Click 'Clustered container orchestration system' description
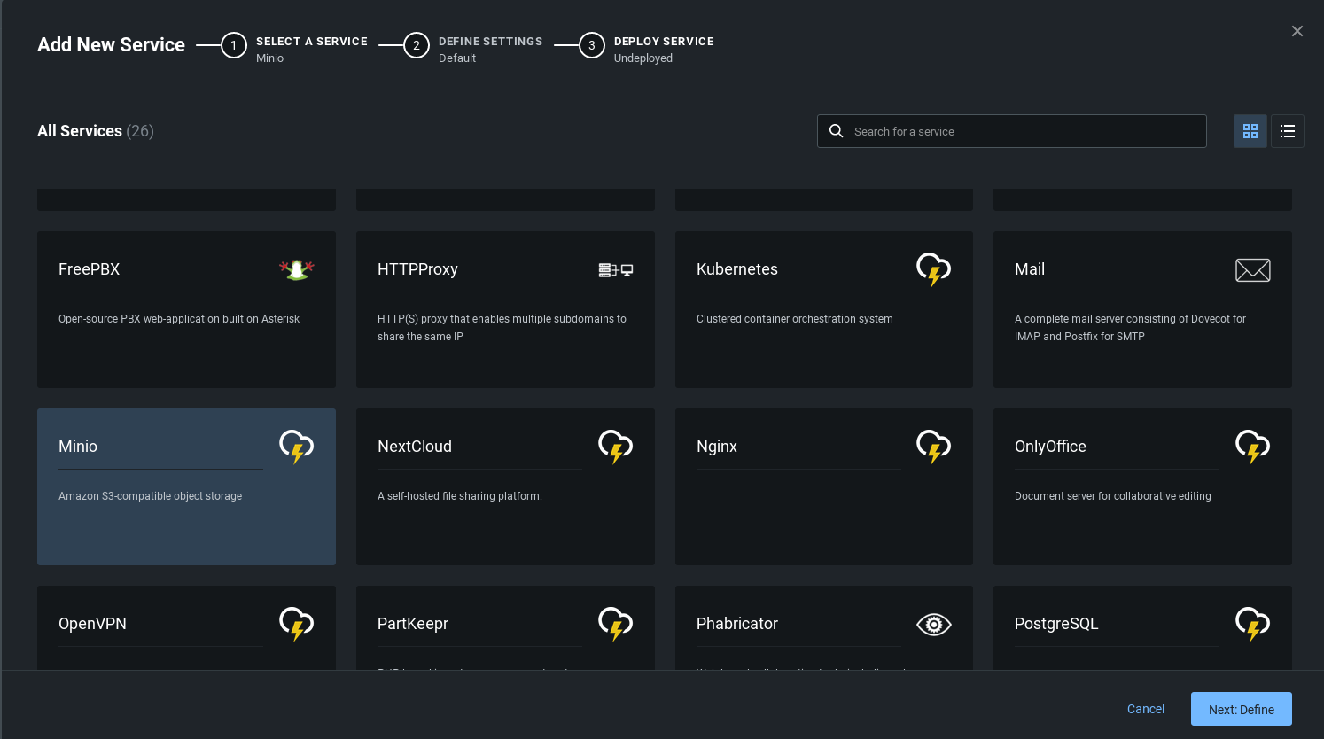Image resolution: width=1324 pixels, height=739 pixels. point(795,319)
